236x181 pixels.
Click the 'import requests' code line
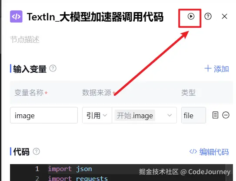(78, 178)
